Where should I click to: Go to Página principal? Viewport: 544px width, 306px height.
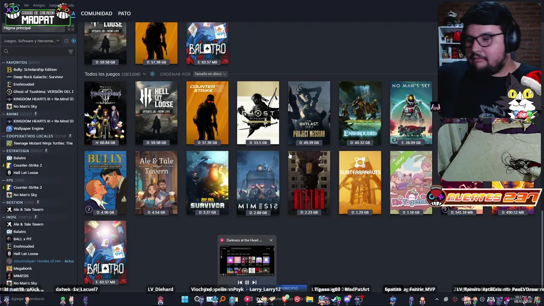click(x=17, y=28)
